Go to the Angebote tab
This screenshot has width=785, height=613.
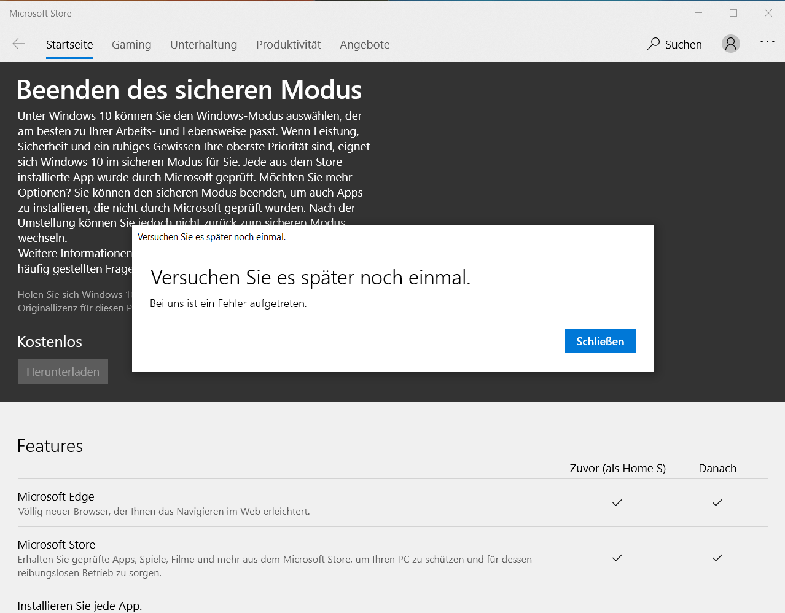364,44
